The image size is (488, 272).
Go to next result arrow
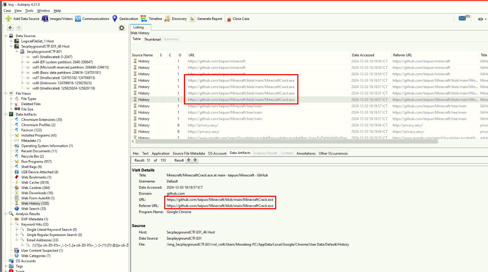[x=195, y=160]
